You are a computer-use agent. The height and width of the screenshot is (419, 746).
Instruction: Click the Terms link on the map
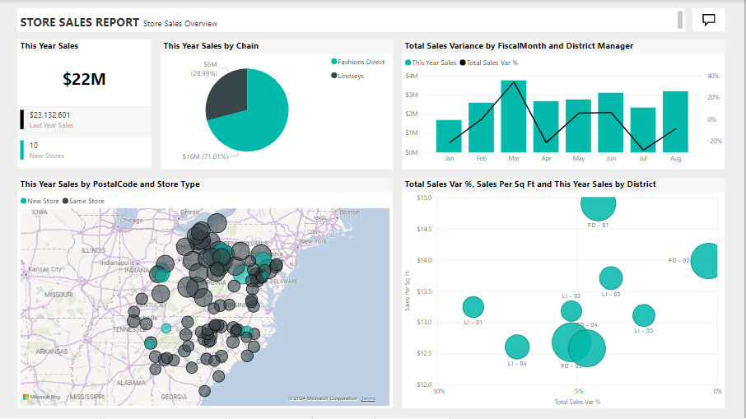(367, 398)
